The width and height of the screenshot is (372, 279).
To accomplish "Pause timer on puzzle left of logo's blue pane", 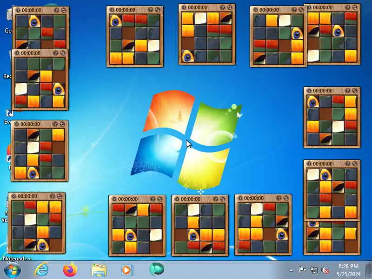I will [x=17, y=124].
